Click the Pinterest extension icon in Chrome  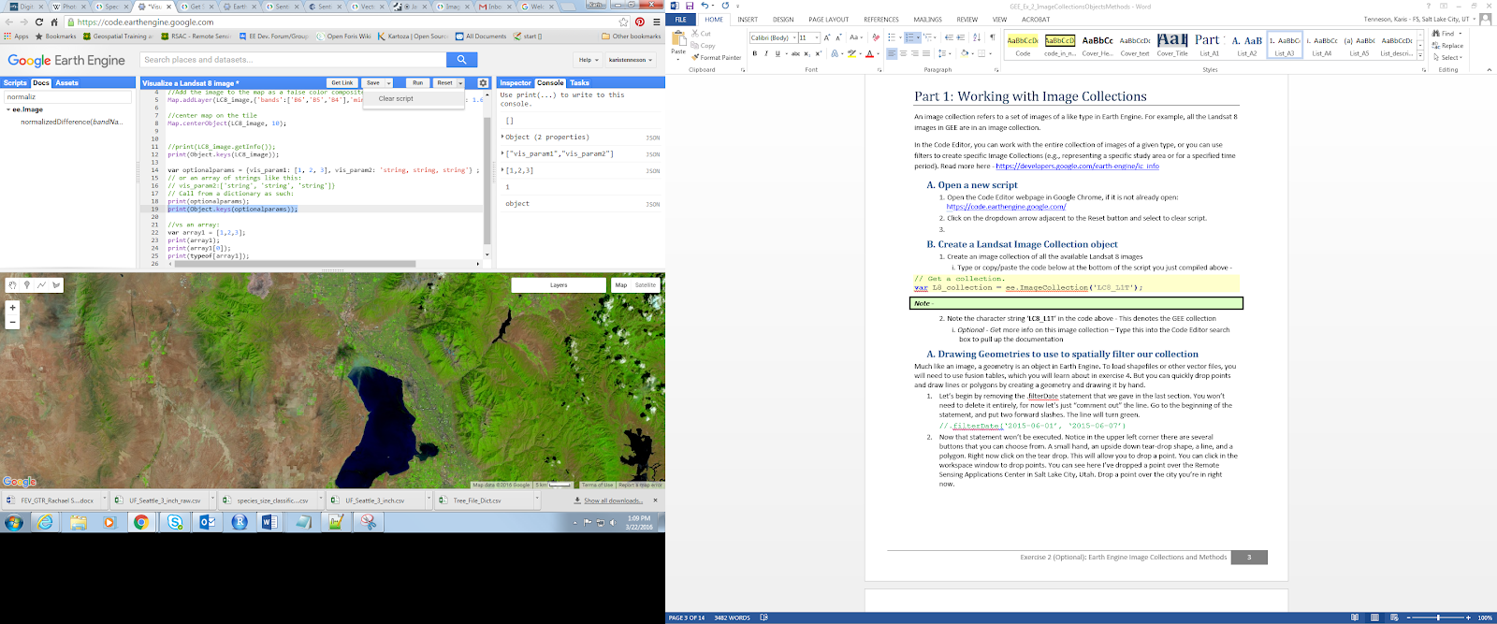[640, 22]
